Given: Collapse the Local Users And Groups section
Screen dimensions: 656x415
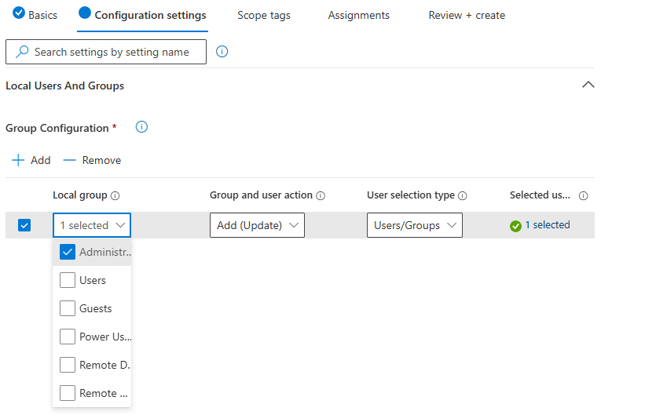Looking at the screenshot, I should pyautogui.click(x=587, y=85).
